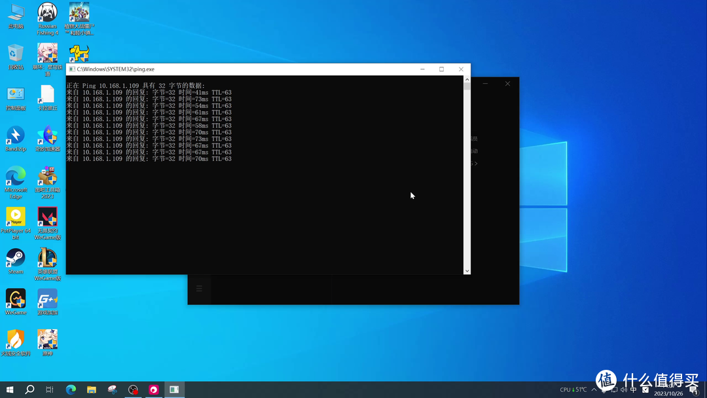Screen dimensions: 707x398
Task: Click the Edge icon in the taskbar
Action: [71, 389]
